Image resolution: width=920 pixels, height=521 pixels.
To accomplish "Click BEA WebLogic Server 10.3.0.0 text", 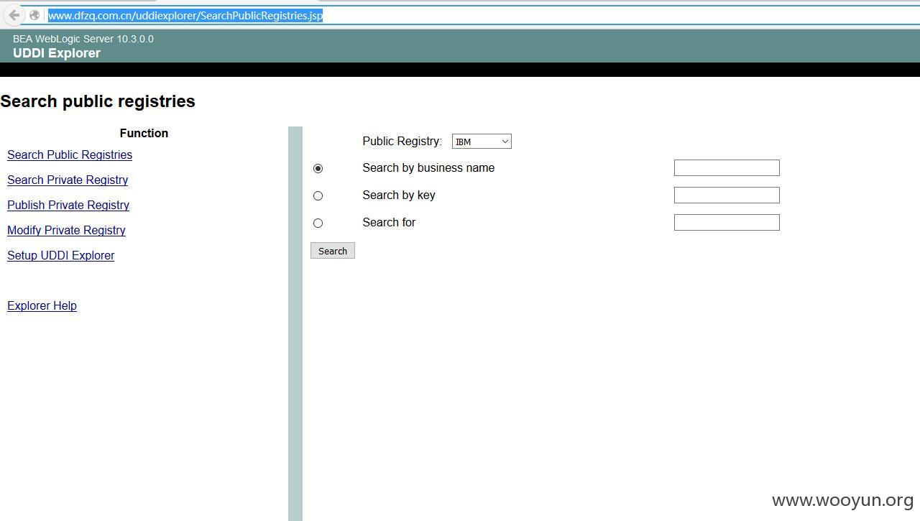I will click(x=83, y=39).
